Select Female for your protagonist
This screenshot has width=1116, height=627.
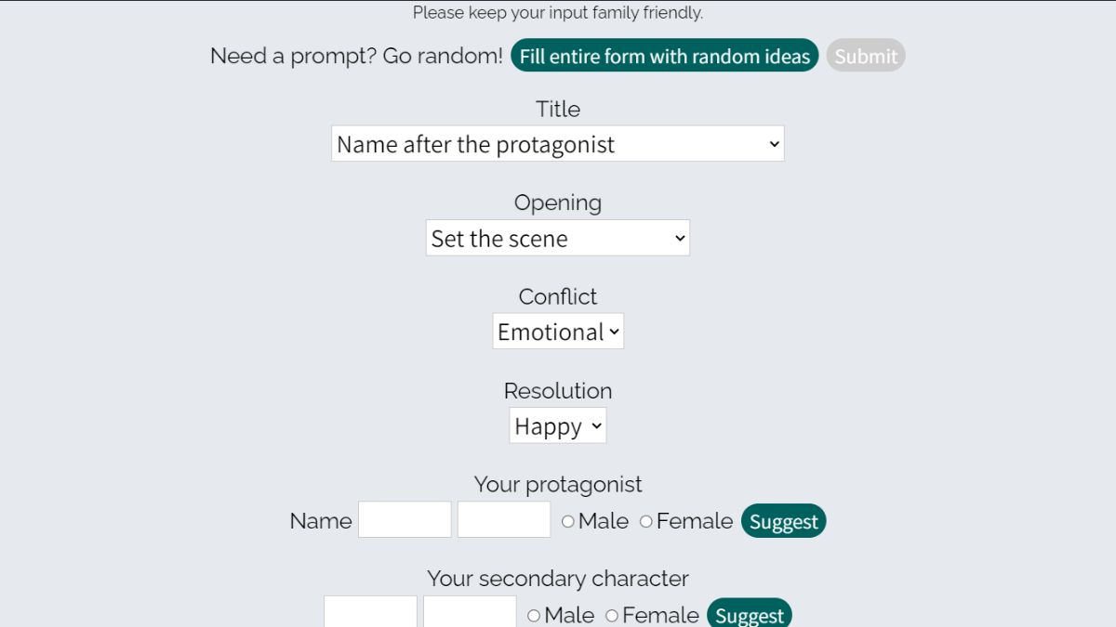(x=646, y=521)
